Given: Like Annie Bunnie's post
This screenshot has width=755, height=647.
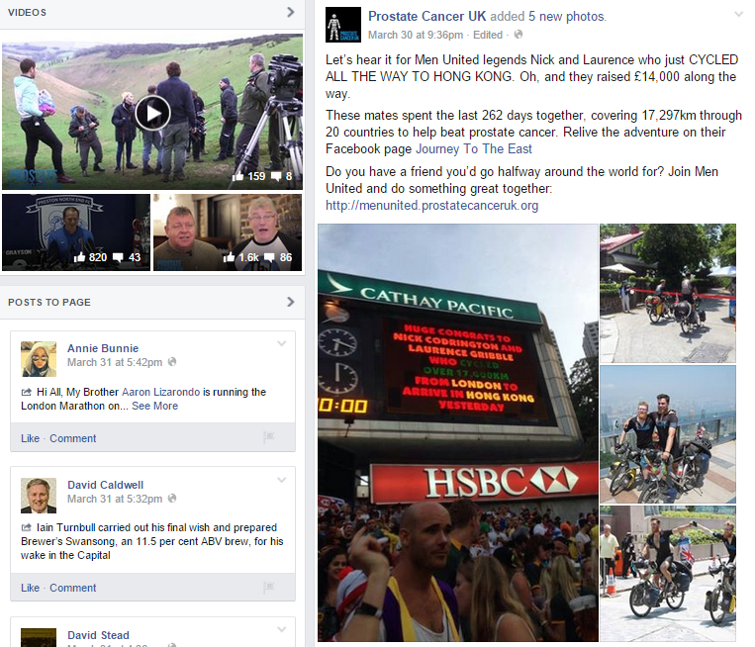Looking at the screenshot, I should [30, 438].
